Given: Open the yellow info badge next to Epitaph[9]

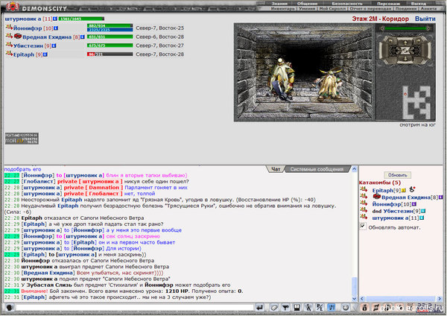Looking at the screenshot, I should 403,191.
